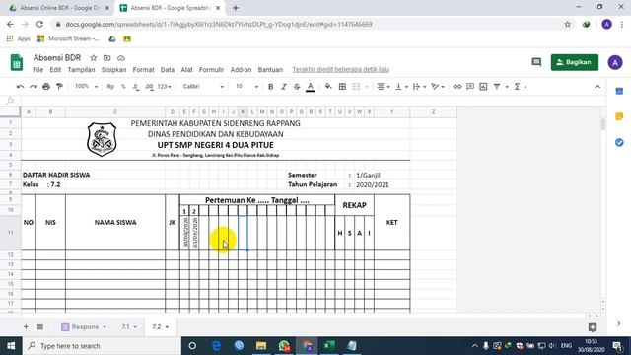Open the Format menu
This screenshot has width=631, height=355.
pos(144,70)
